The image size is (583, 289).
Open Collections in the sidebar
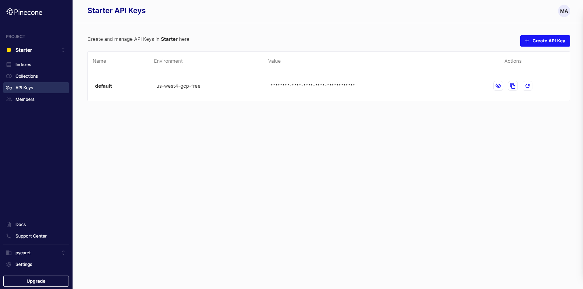pos(36,76)
